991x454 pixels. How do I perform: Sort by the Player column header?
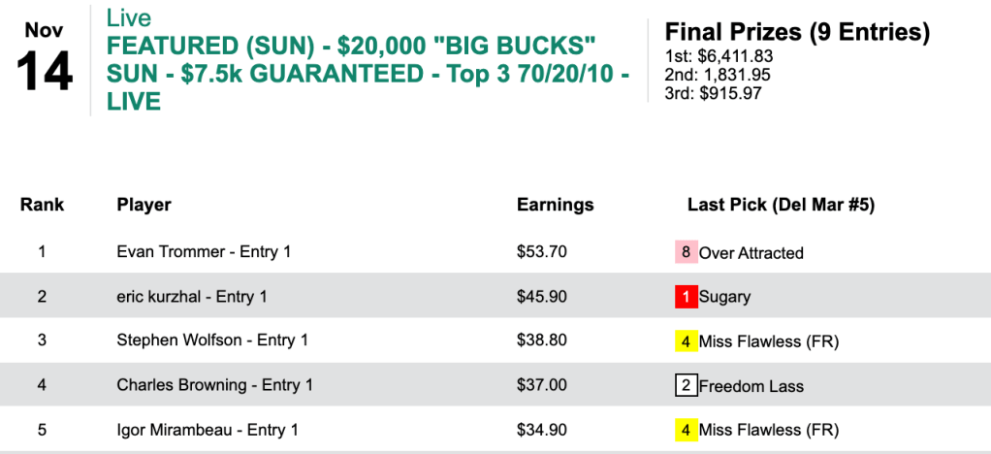coord(144,205)
